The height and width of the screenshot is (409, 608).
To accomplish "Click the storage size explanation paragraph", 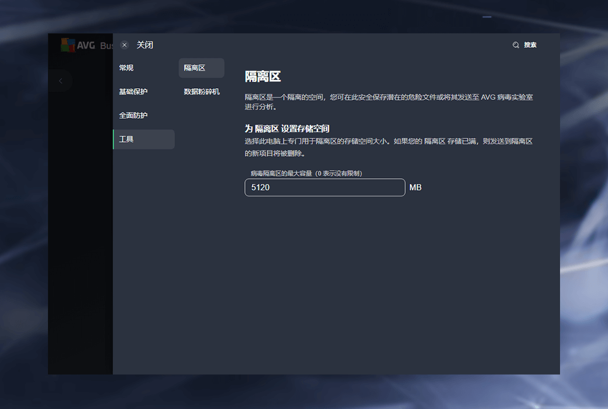I will 388,147.
